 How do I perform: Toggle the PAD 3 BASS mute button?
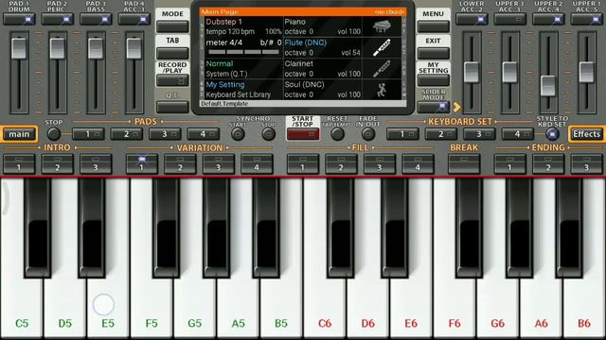coord(96,19)
